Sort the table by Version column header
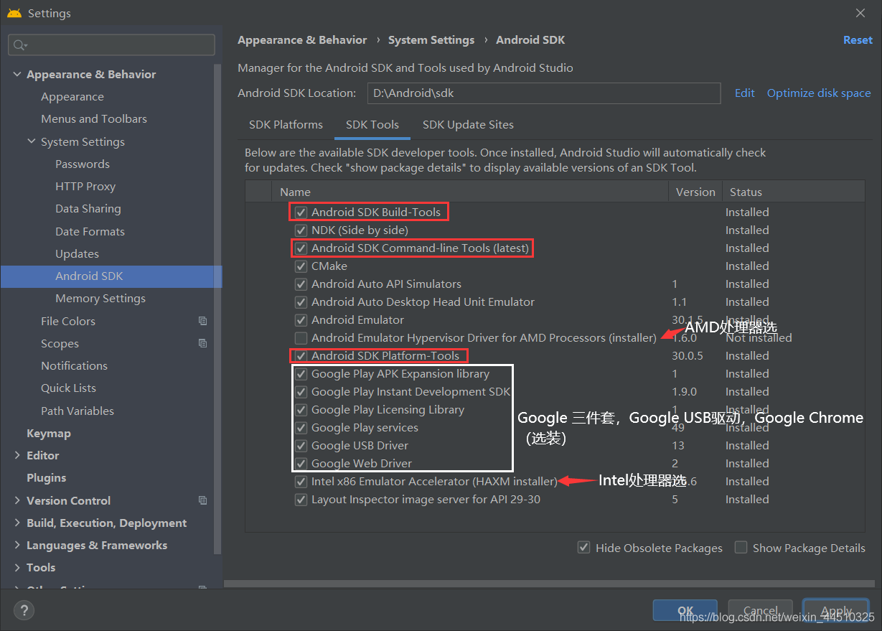The height and width of the screenshot is (631, 882). (x=695, y=192)
